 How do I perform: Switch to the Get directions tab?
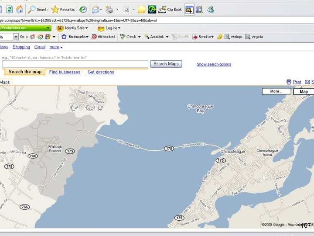click(x=101, y=72)
